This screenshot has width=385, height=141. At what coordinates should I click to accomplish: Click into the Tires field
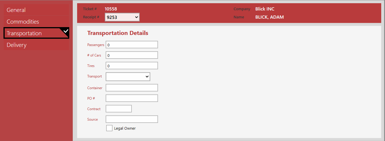pos(132,66)
